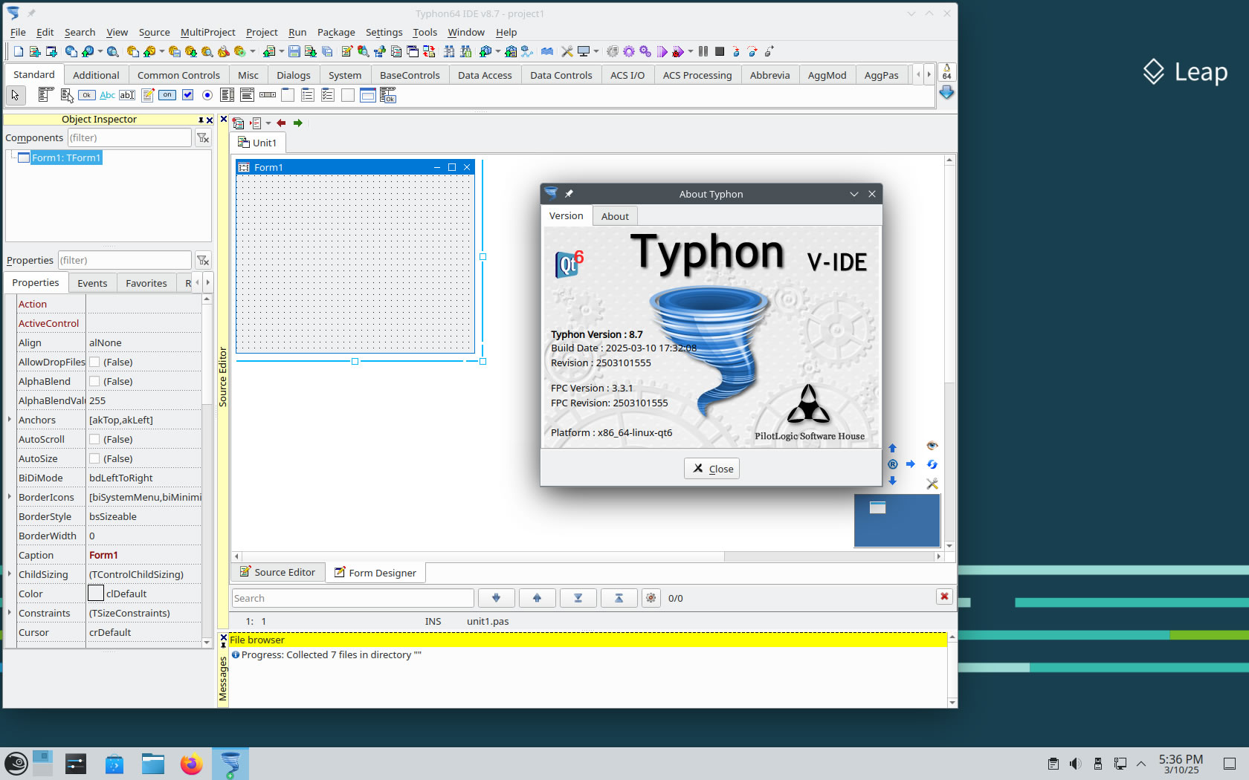
Task: Click search previous up arrow button
Action: click(x=538, y=598)
